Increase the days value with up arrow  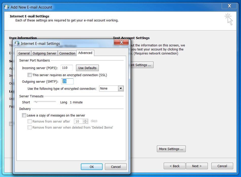tap(85, 120)
